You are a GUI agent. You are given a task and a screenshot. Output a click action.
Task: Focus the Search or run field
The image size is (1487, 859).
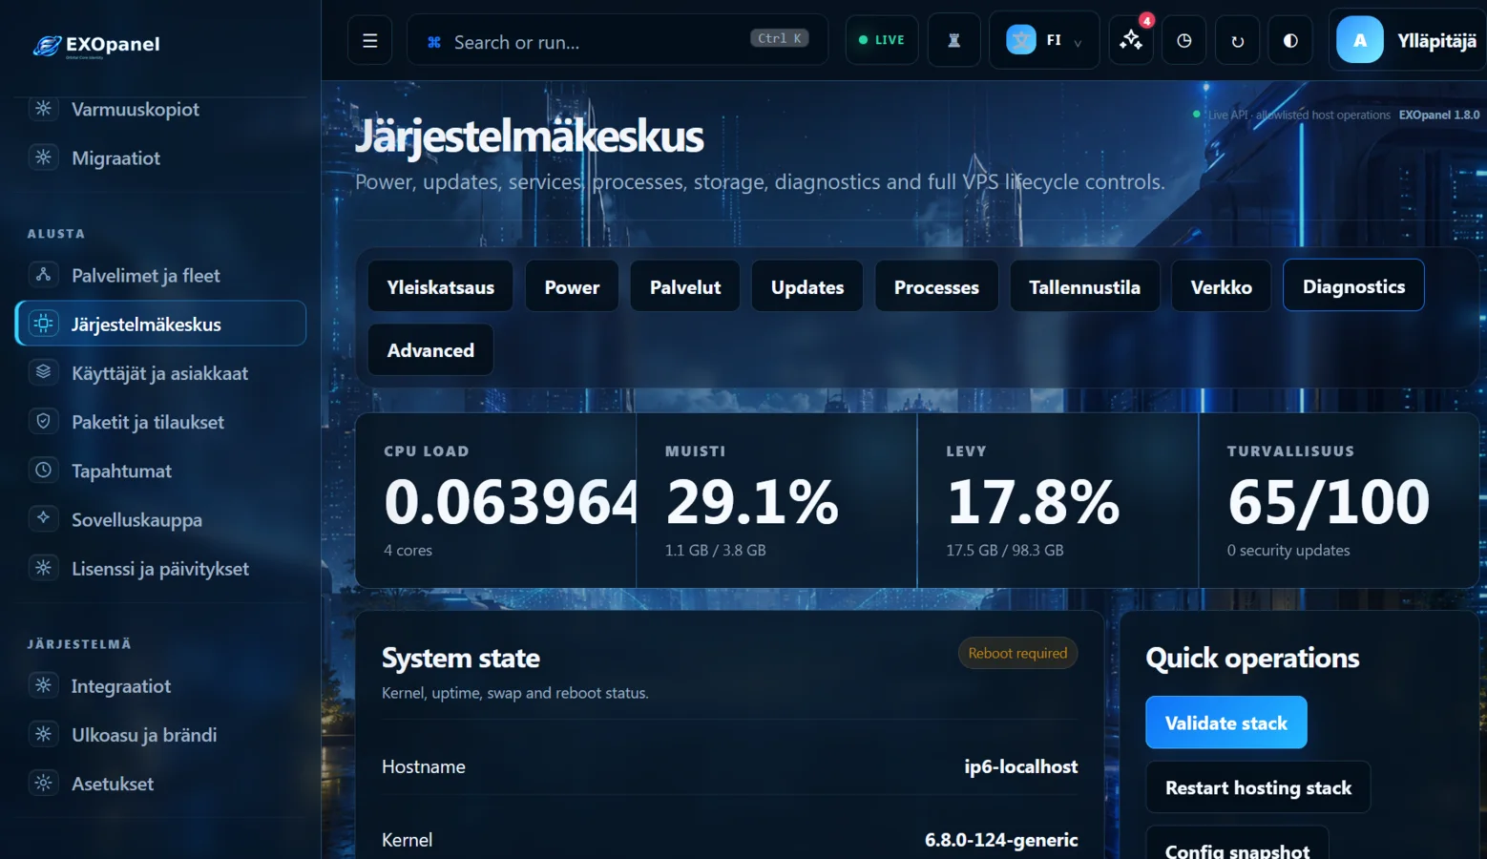(x=618, y=40)
